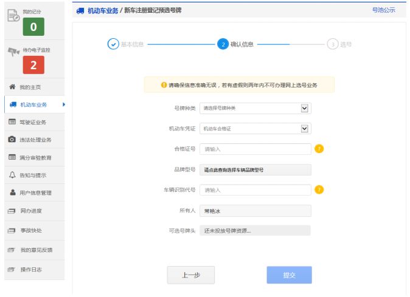Click the 机动车业务 breadcrumb link
The width and height of the screenshot is (410, 297).
(103, 11)
